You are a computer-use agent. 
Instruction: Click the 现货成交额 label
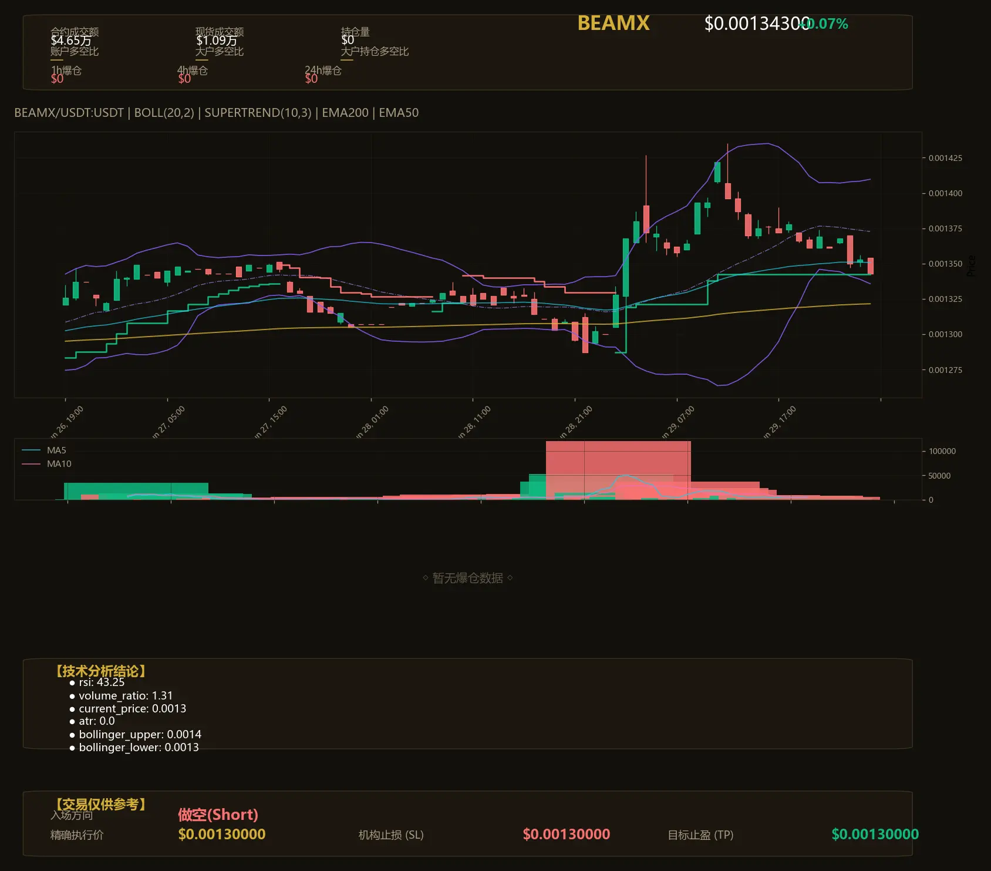pyautogui.click(x=220, y=32)
